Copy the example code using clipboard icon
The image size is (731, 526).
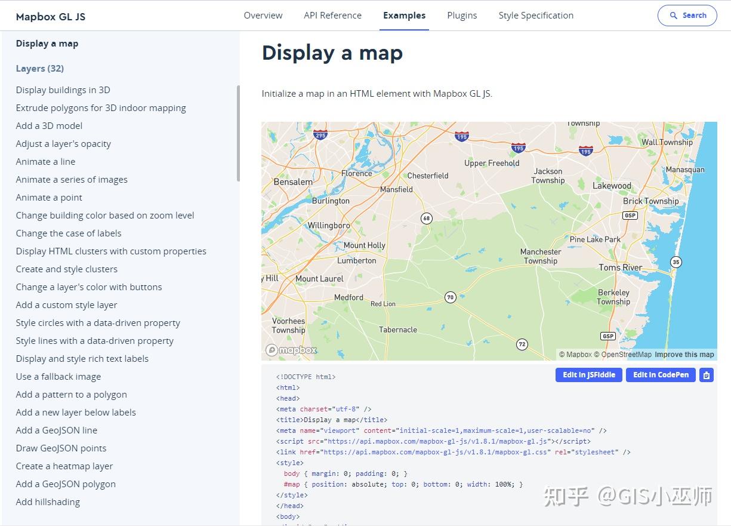[x=706, y=375]
